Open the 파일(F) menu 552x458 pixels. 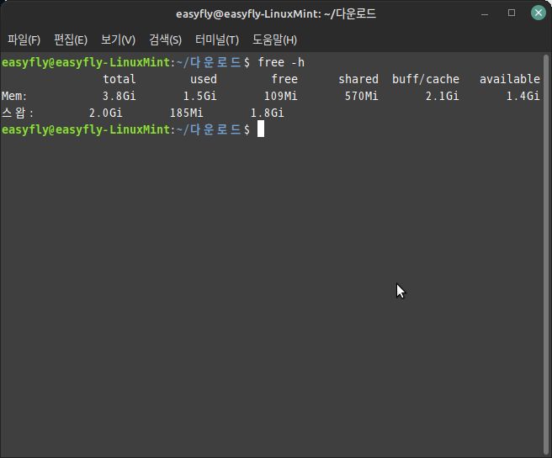24,39
